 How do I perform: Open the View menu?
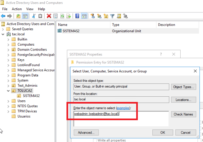pyautogui.click(x=30, y=9)
